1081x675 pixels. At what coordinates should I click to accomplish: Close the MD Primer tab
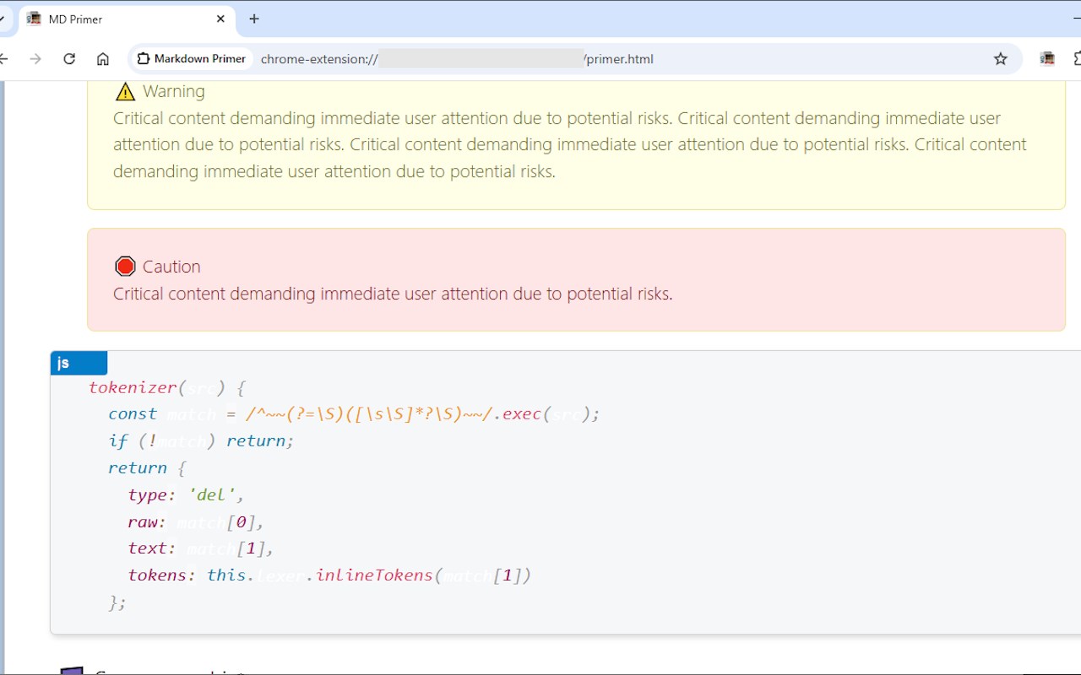pyautogui.click(x=221, y=19)
